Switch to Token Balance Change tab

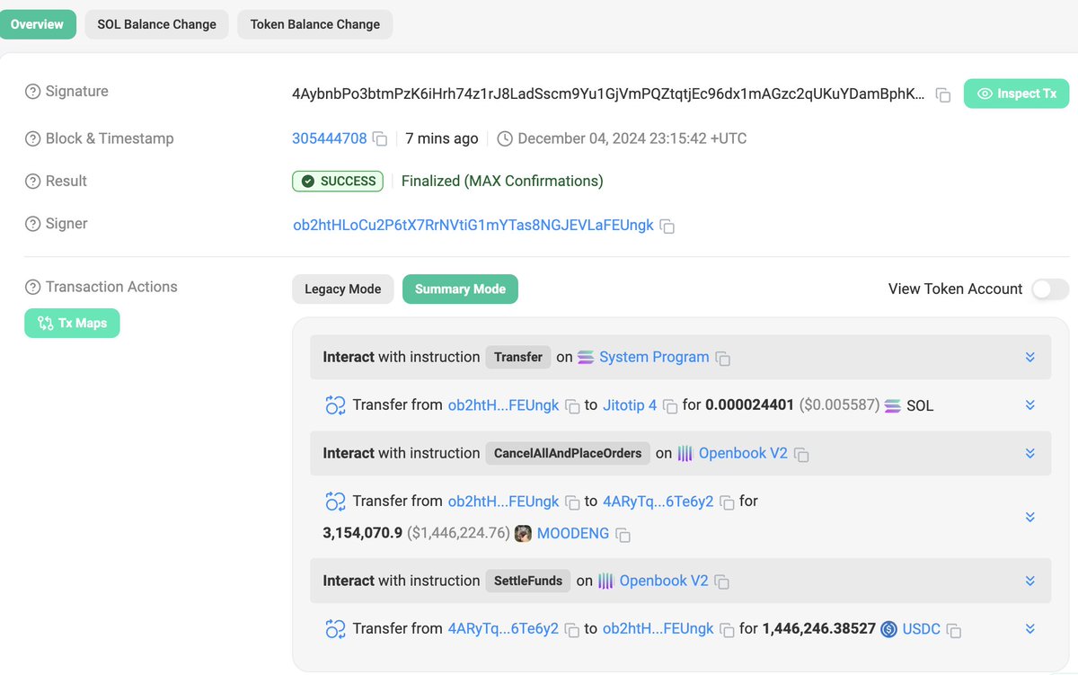pos(315,24)
